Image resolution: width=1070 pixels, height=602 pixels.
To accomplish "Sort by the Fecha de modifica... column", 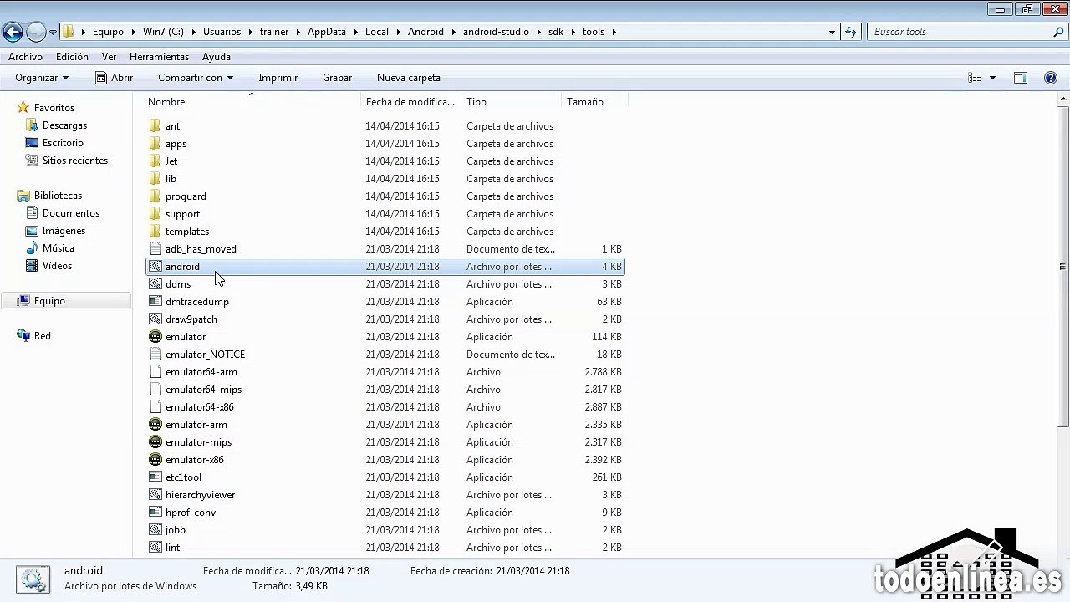I will 411,102.
